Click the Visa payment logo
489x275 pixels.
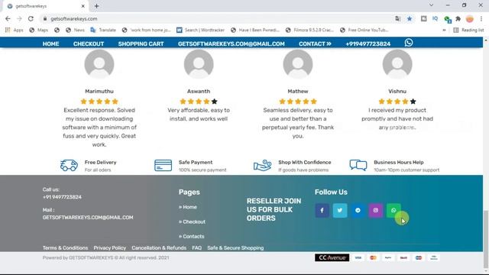(x=358, y=257)
